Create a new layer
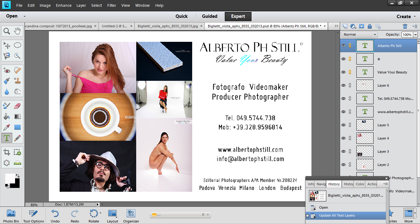Viewport: 420px width, 224px height. pyautogui.click(x=345, y=26)
